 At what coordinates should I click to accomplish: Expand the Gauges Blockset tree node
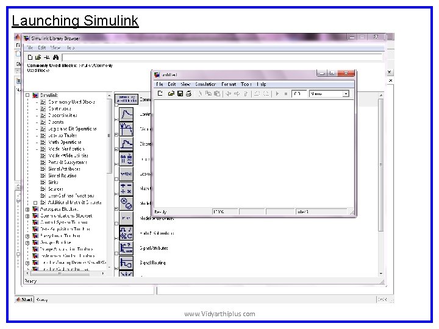tap(27, 243)
